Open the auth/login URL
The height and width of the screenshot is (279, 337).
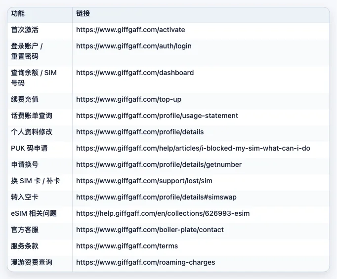(134, 46)
